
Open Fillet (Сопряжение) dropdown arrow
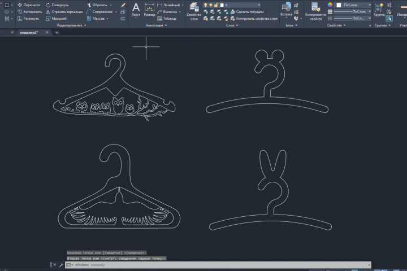(x=116, y=12)
